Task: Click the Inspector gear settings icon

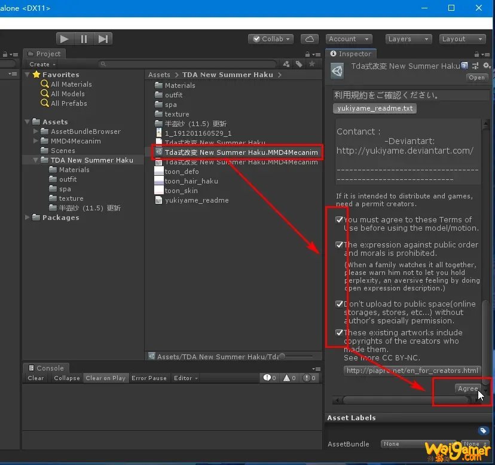Action: (x=487, y=66)
